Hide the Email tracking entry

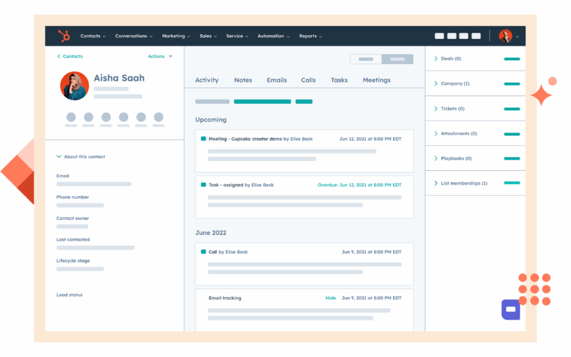[x=331, y=298]
